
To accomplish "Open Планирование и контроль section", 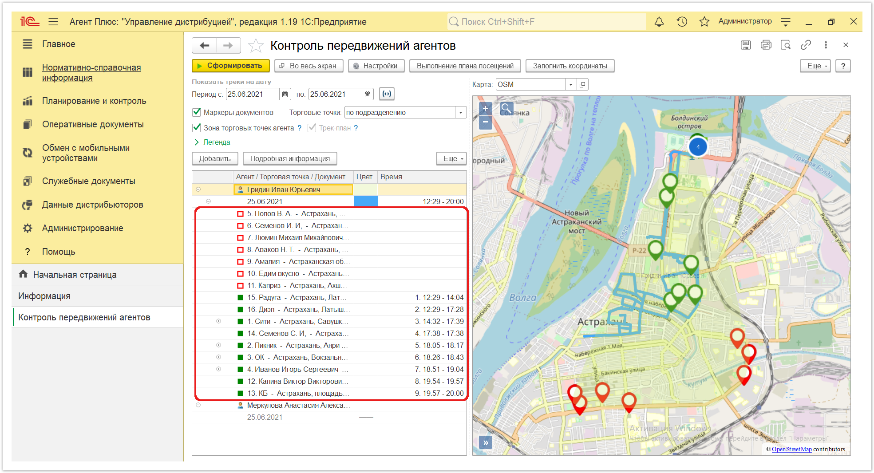I will pyautogui.click(x=94, y=101).
